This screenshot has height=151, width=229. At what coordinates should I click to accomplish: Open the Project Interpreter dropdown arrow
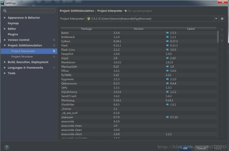pyautogui.click(x=216, y=19)
